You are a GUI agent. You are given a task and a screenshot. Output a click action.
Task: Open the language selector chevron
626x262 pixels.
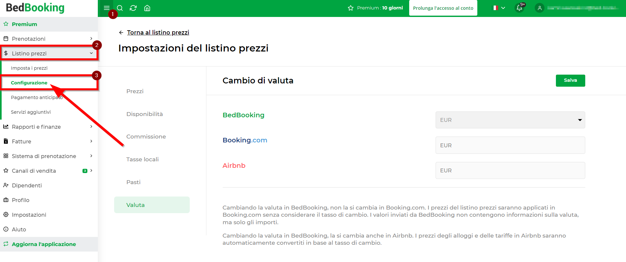(x=503, y=8)
